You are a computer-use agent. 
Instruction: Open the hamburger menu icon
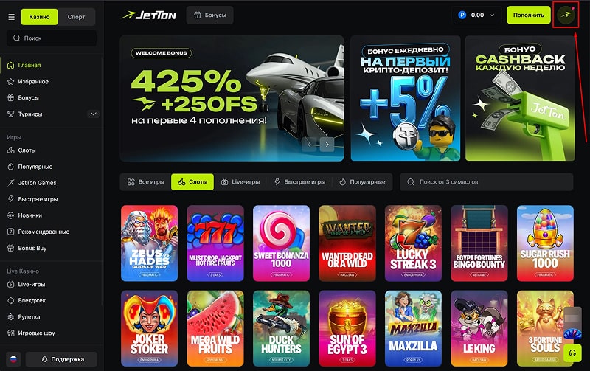pos(11,17)
